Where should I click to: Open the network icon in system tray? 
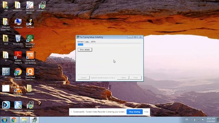[199, 120]
